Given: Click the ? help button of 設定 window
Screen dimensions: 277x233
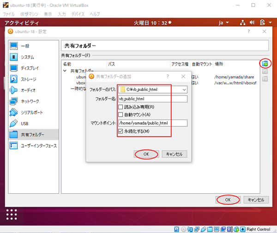Looking at the screenshot, I should point(249,31).
